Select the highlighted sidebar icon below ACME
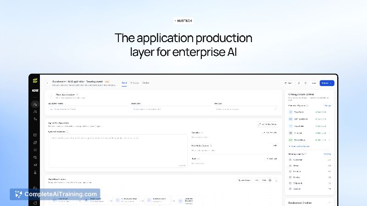This screenshot has height=206, width=367. click(x=35, y=104)
